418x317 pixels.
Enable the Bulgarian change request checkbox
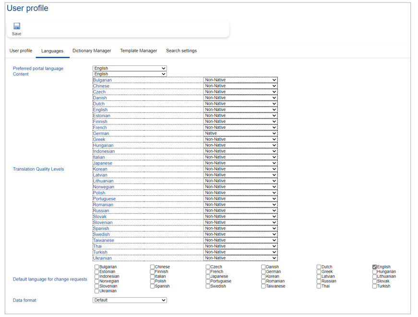(x=97, y=267)
